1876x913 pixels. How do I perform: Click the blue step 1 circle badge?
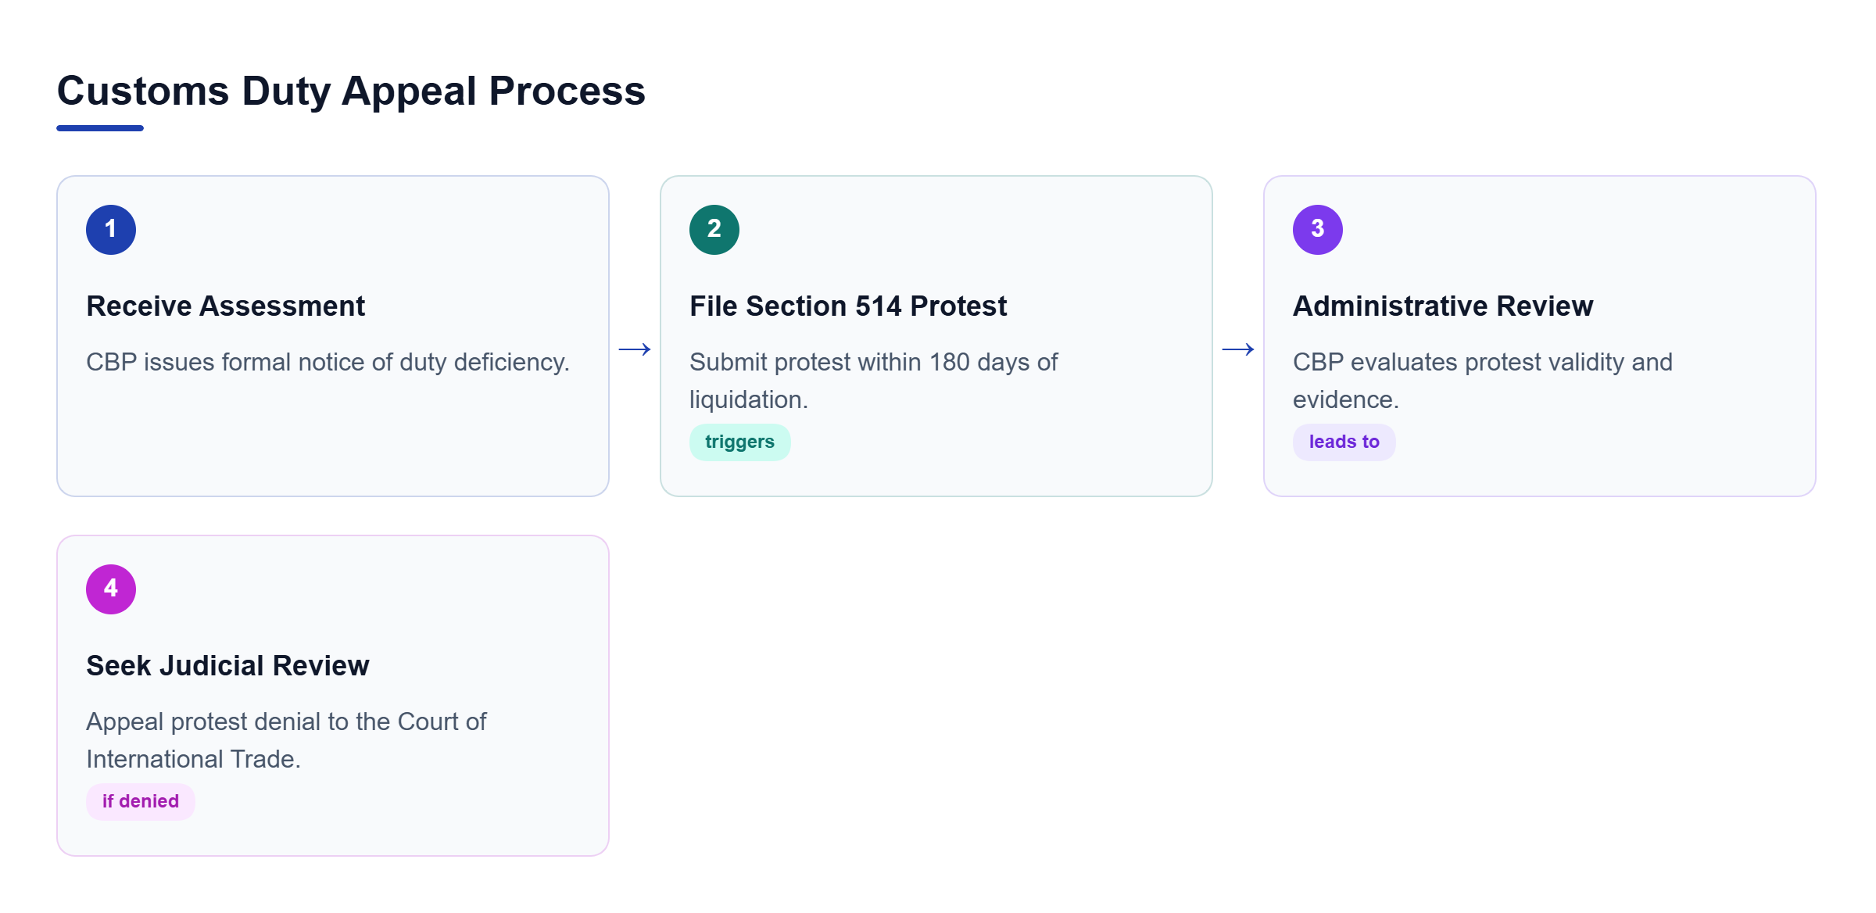(x=111, y=230)
